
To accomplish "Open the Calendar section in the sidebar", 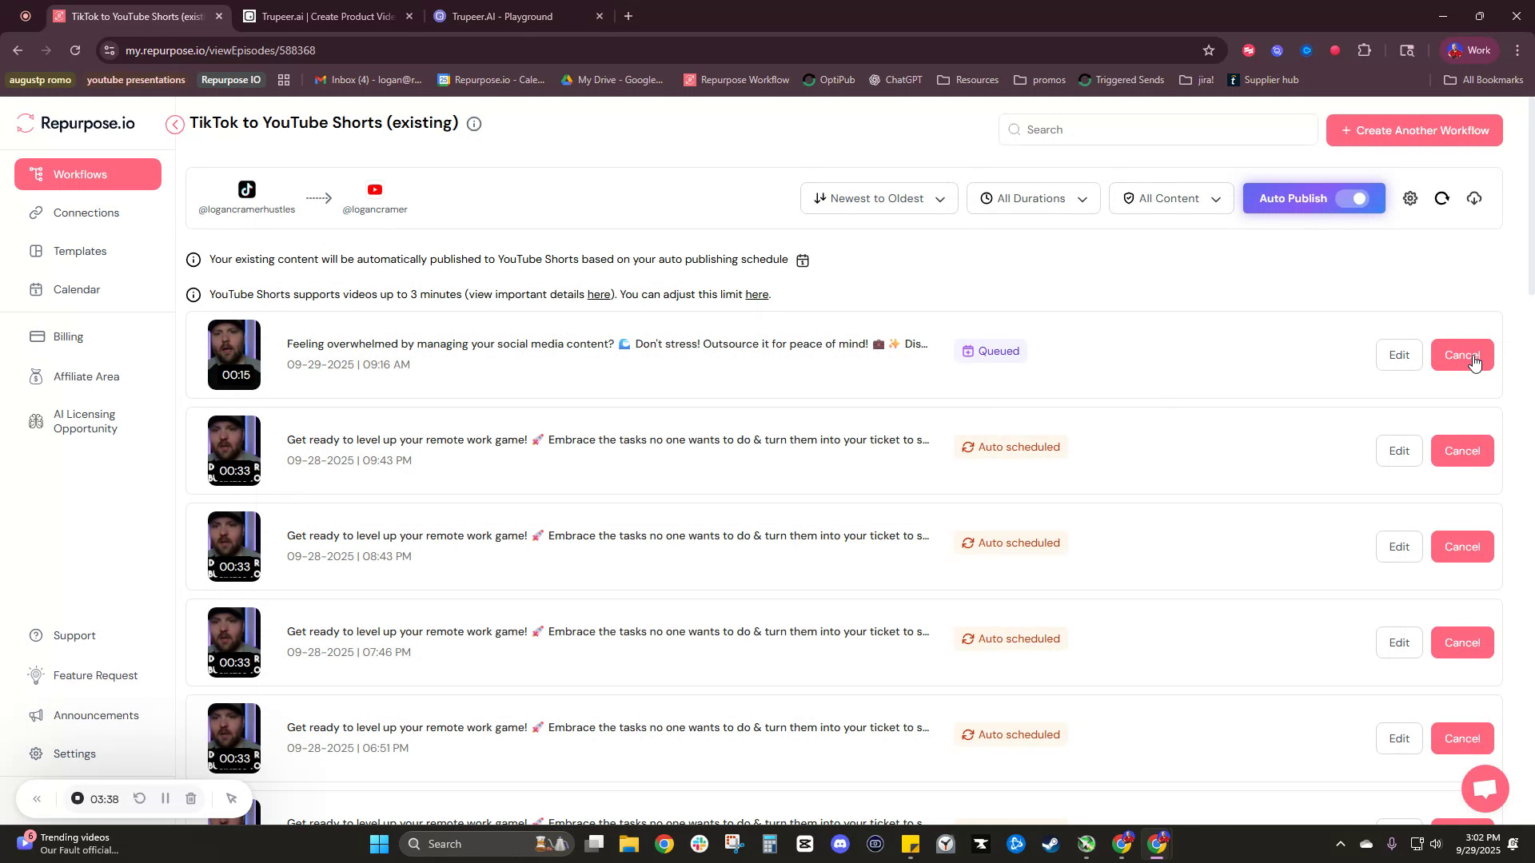I will click(x=76, y=289).
